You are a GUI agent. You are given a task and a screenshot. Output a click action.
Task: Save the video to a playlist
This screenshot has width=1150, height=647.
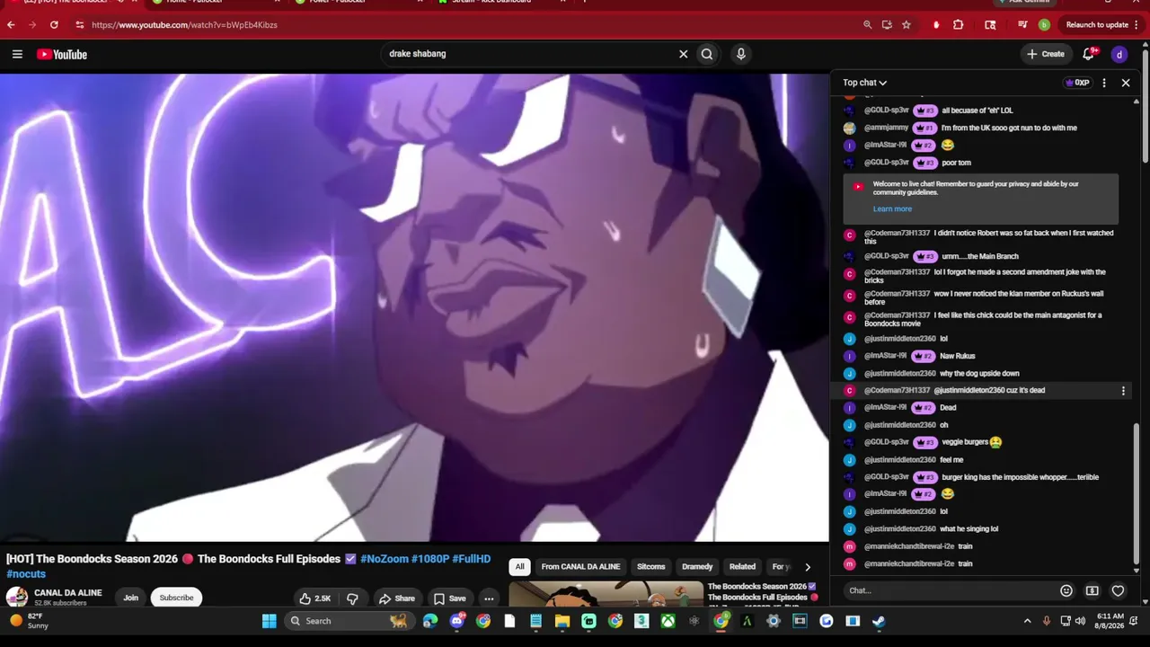tap(450, 598)
